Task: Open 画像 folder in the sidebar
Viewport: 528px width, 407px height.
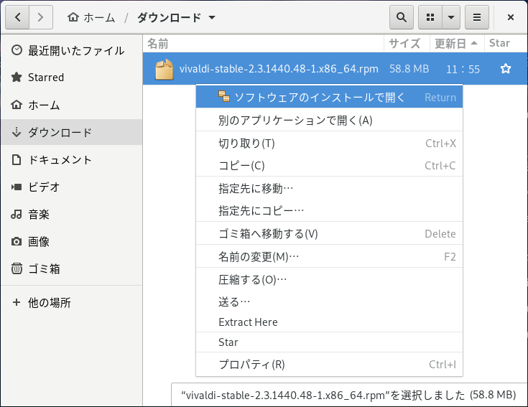Action: point(71,241)
